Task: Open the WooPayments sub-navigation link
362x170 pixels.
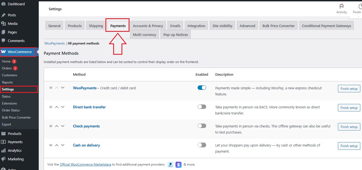Action: coord(55,43)
